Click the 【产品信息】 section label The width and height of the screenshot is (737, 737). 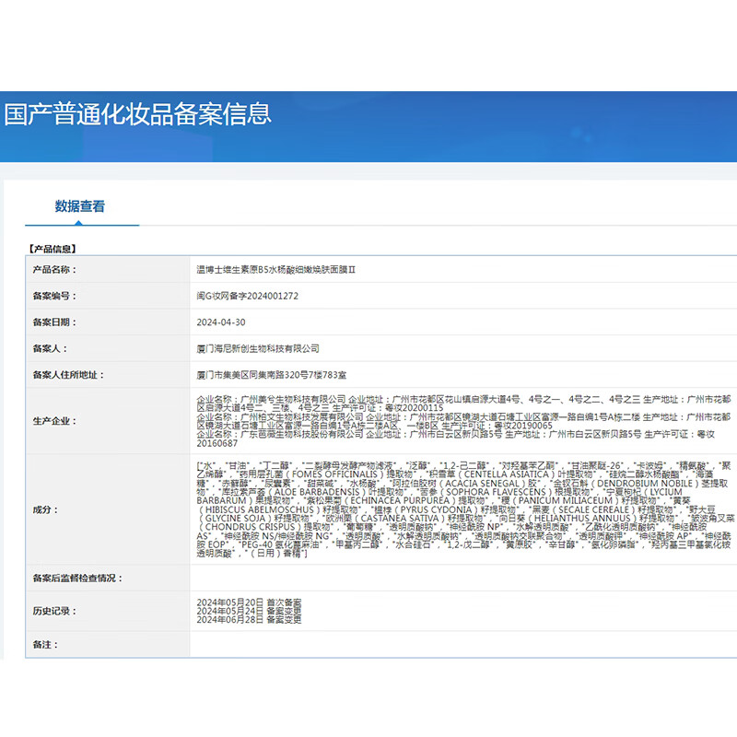53,245
